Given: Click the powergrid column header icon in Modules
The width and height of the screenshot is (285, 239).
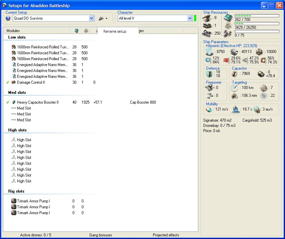Looking at the screenshot, I should 86,31.
